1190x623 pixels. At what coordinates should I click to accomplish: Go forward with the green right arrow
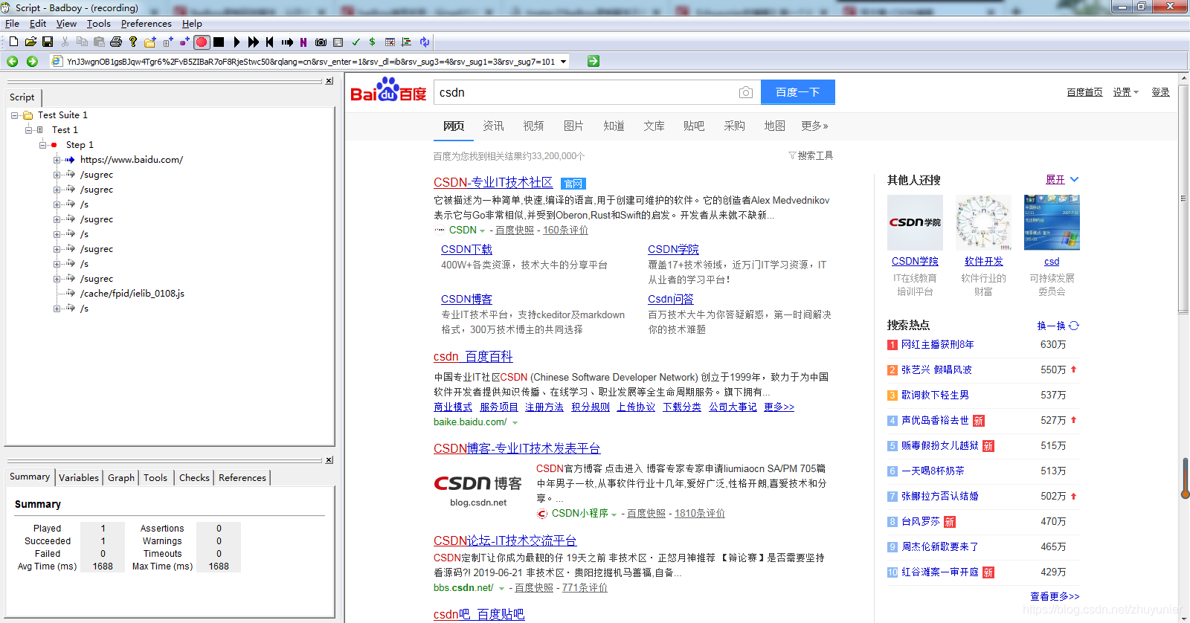(32, 62)
